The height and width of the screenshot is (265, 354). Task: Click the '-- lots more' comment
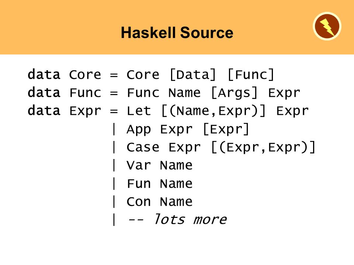[177, 219]
